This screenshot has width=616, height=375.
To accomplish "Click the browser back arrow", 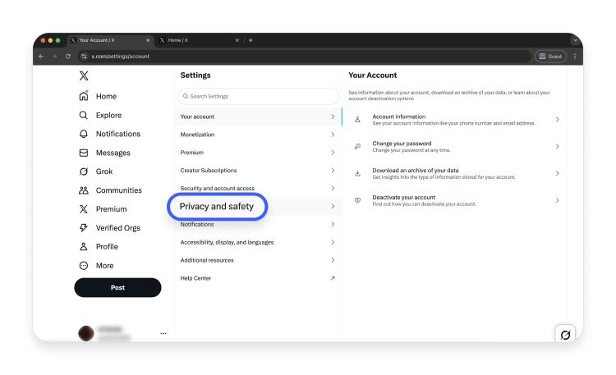I will coord(41,57).
